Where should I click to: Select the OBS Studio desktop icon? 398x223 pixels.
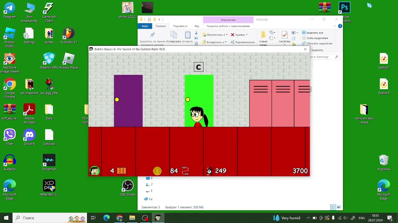(x=127, y=188)
